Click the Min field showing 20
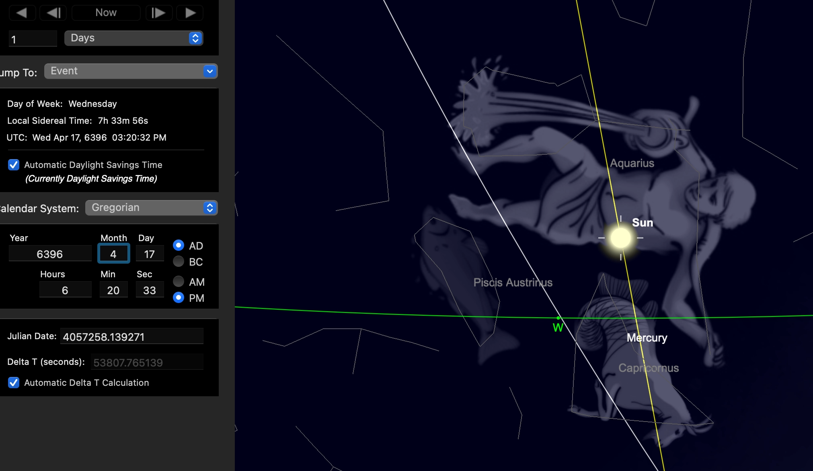Viewport: 813px width, 471px height. (x=113, y=290)
